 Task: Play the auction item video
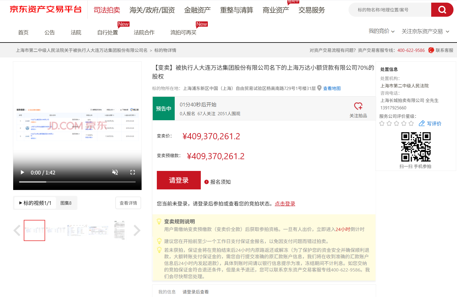22,172
